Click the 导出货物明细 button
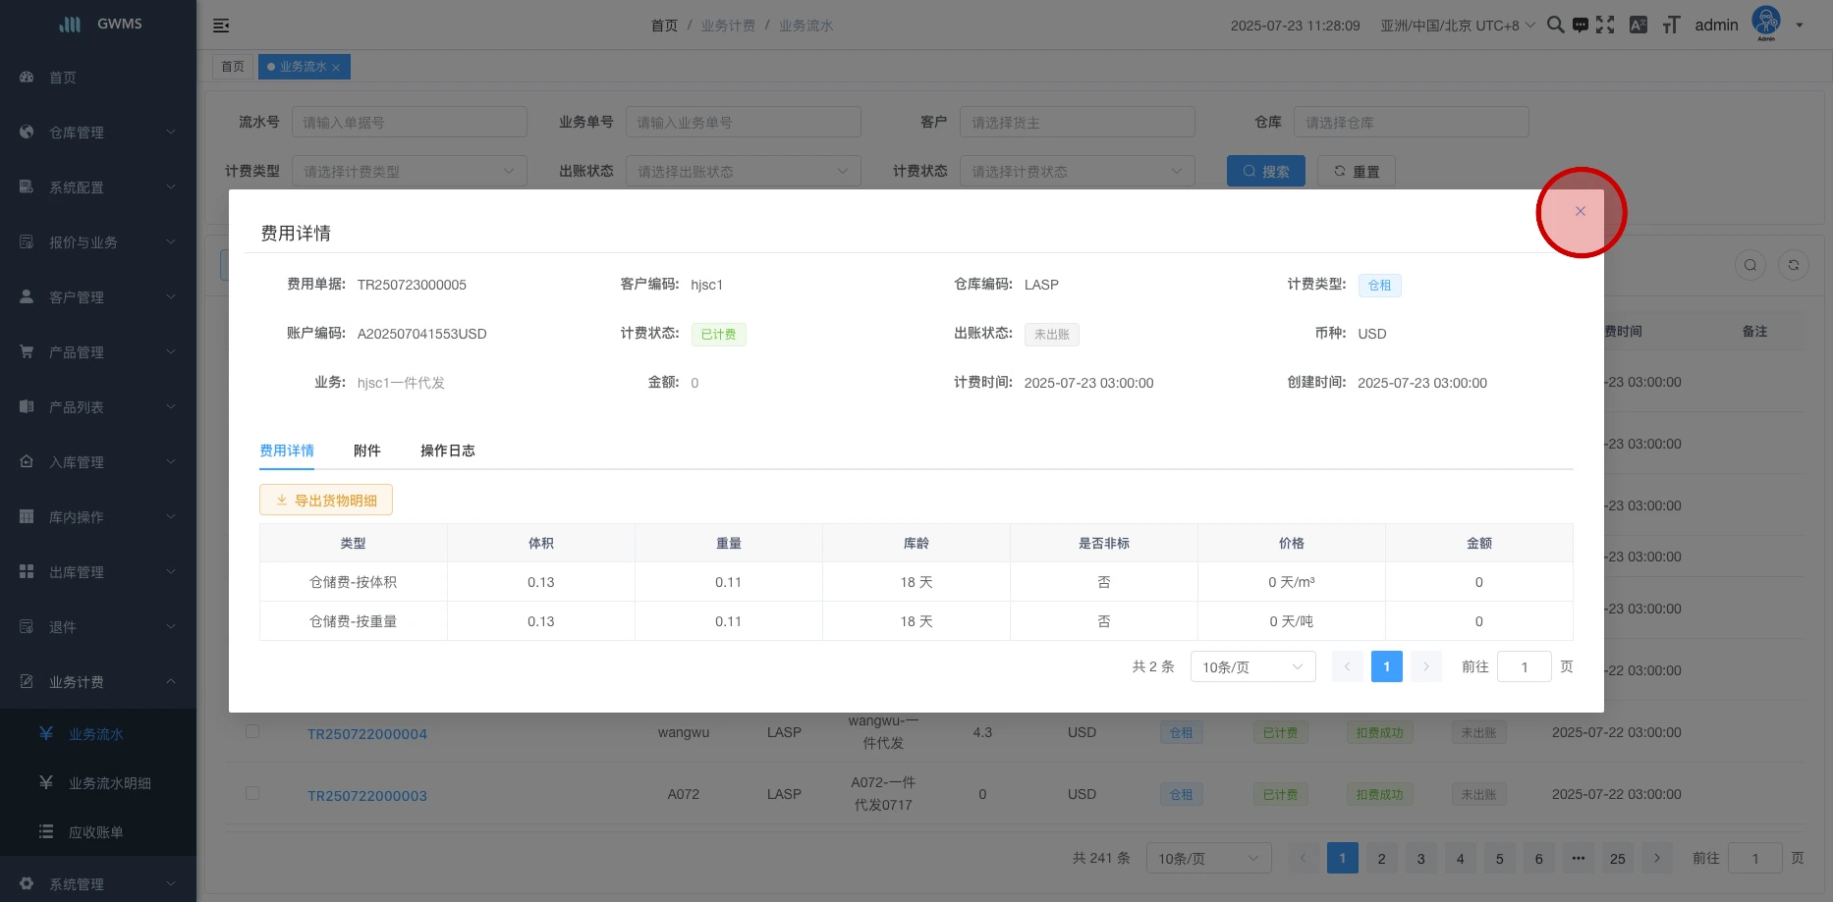This screenshot has height=902, width=1833. (x=326, y=501)
